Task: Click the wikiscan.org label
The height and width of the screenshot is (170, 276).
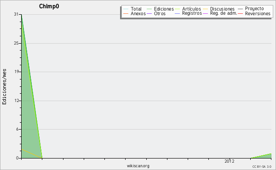Action: (x=138, y=166)
